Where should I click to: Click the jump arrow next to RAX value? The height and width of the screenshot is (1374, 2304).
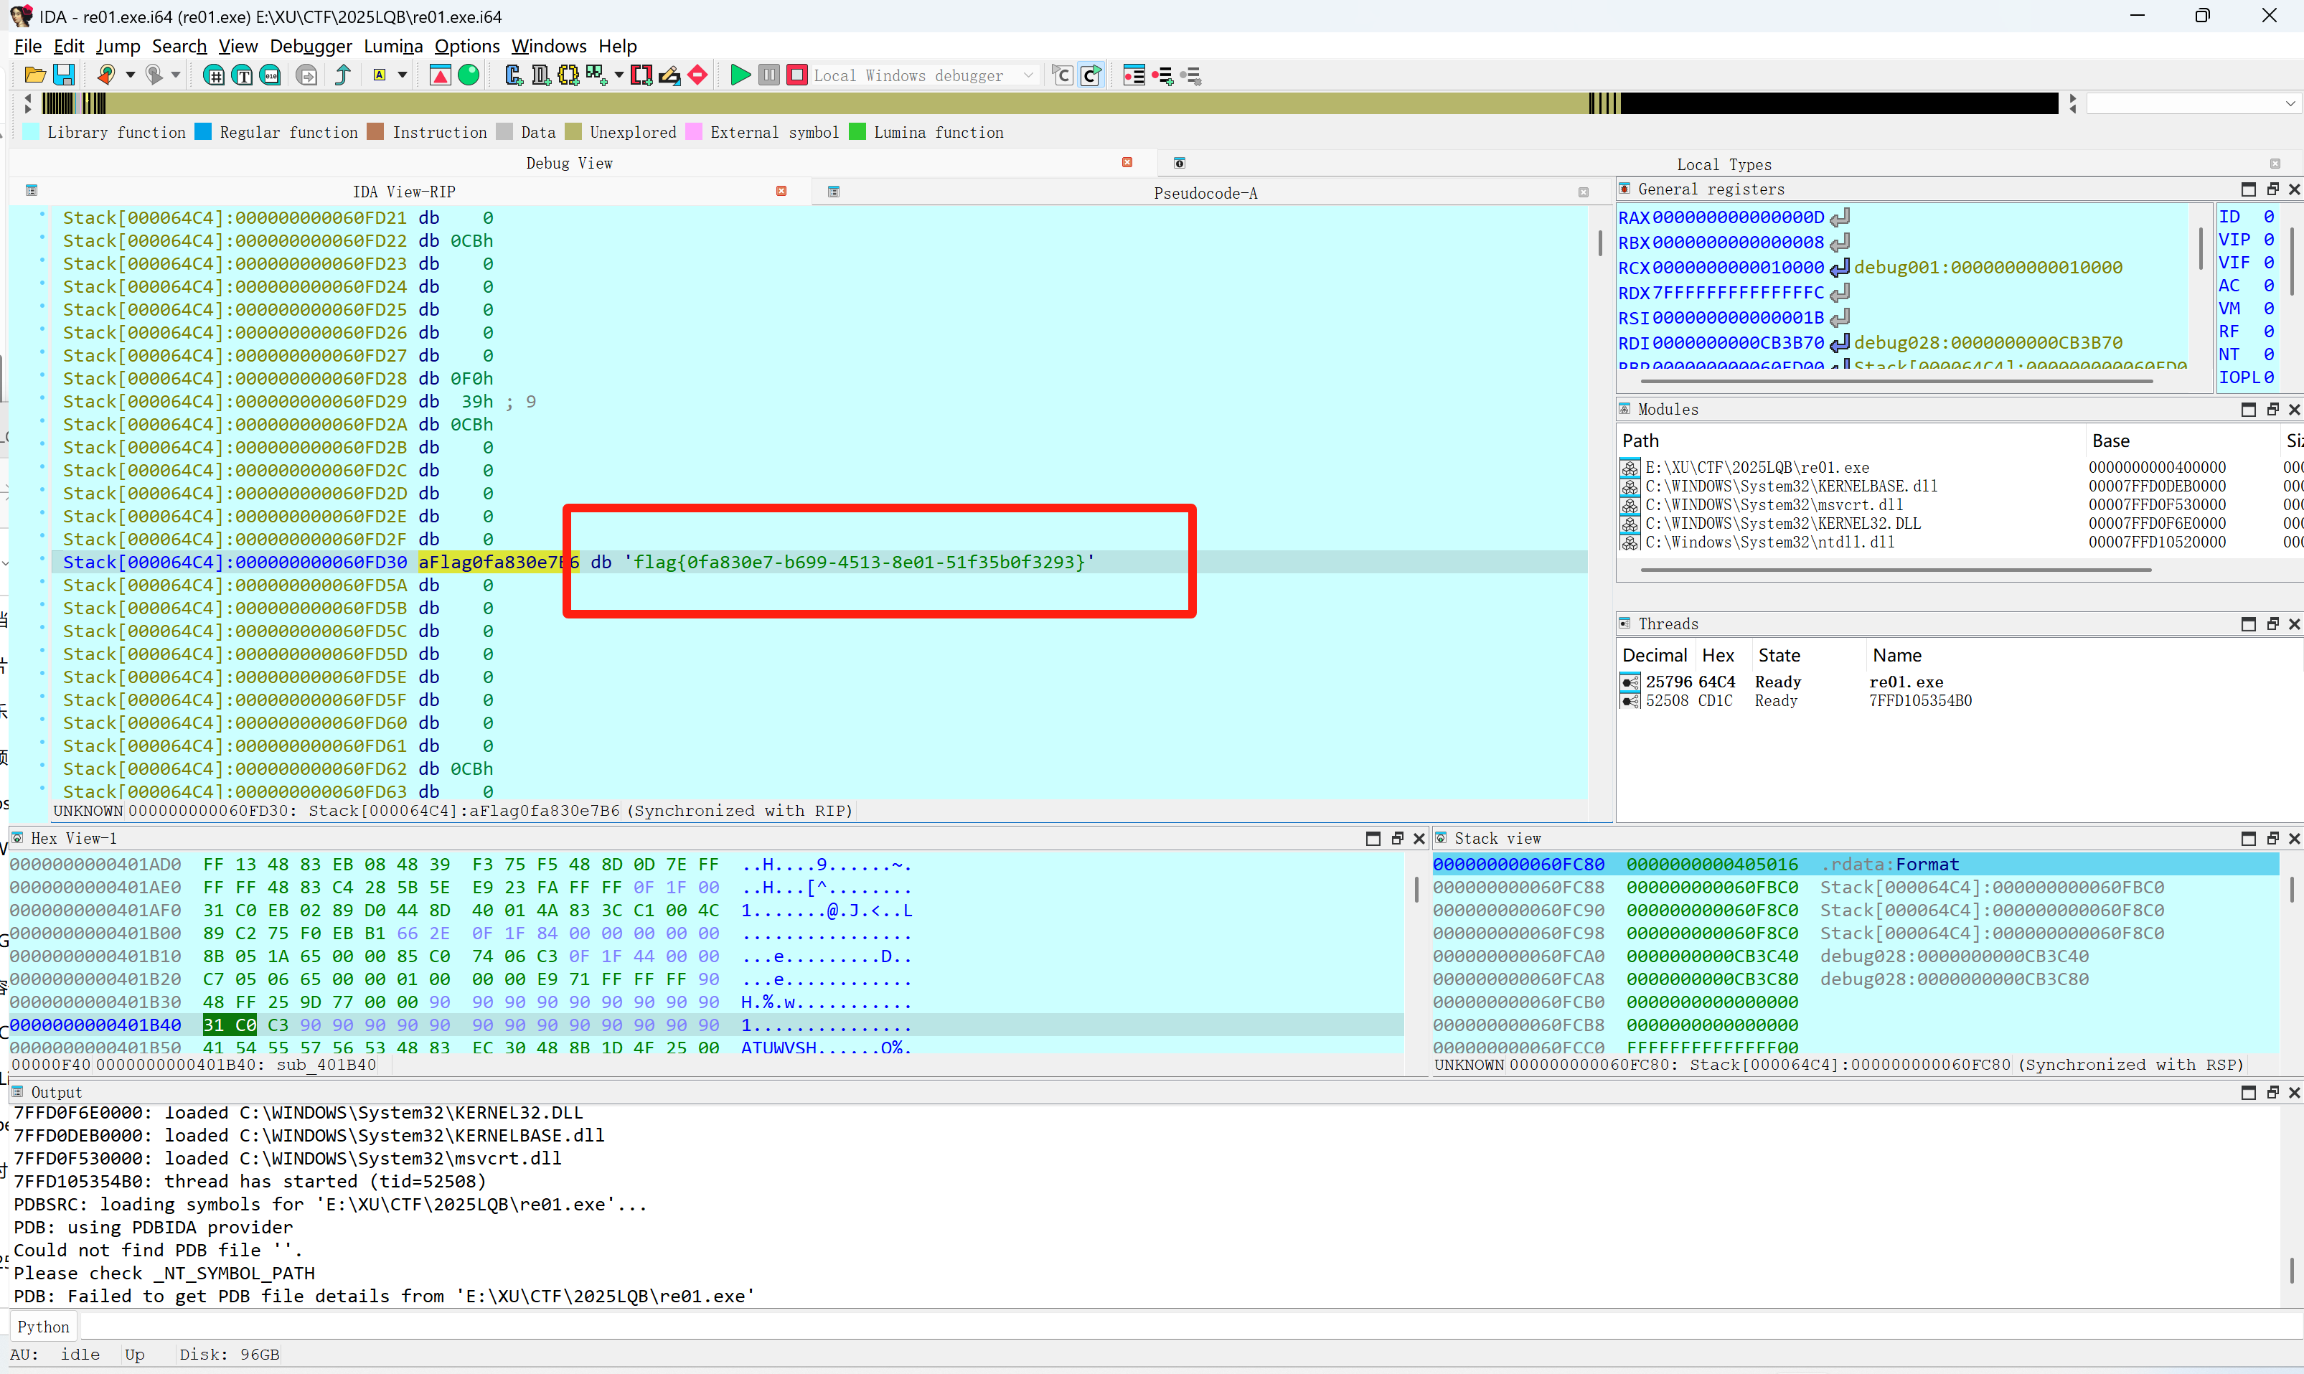click(x=1840, y=217)
